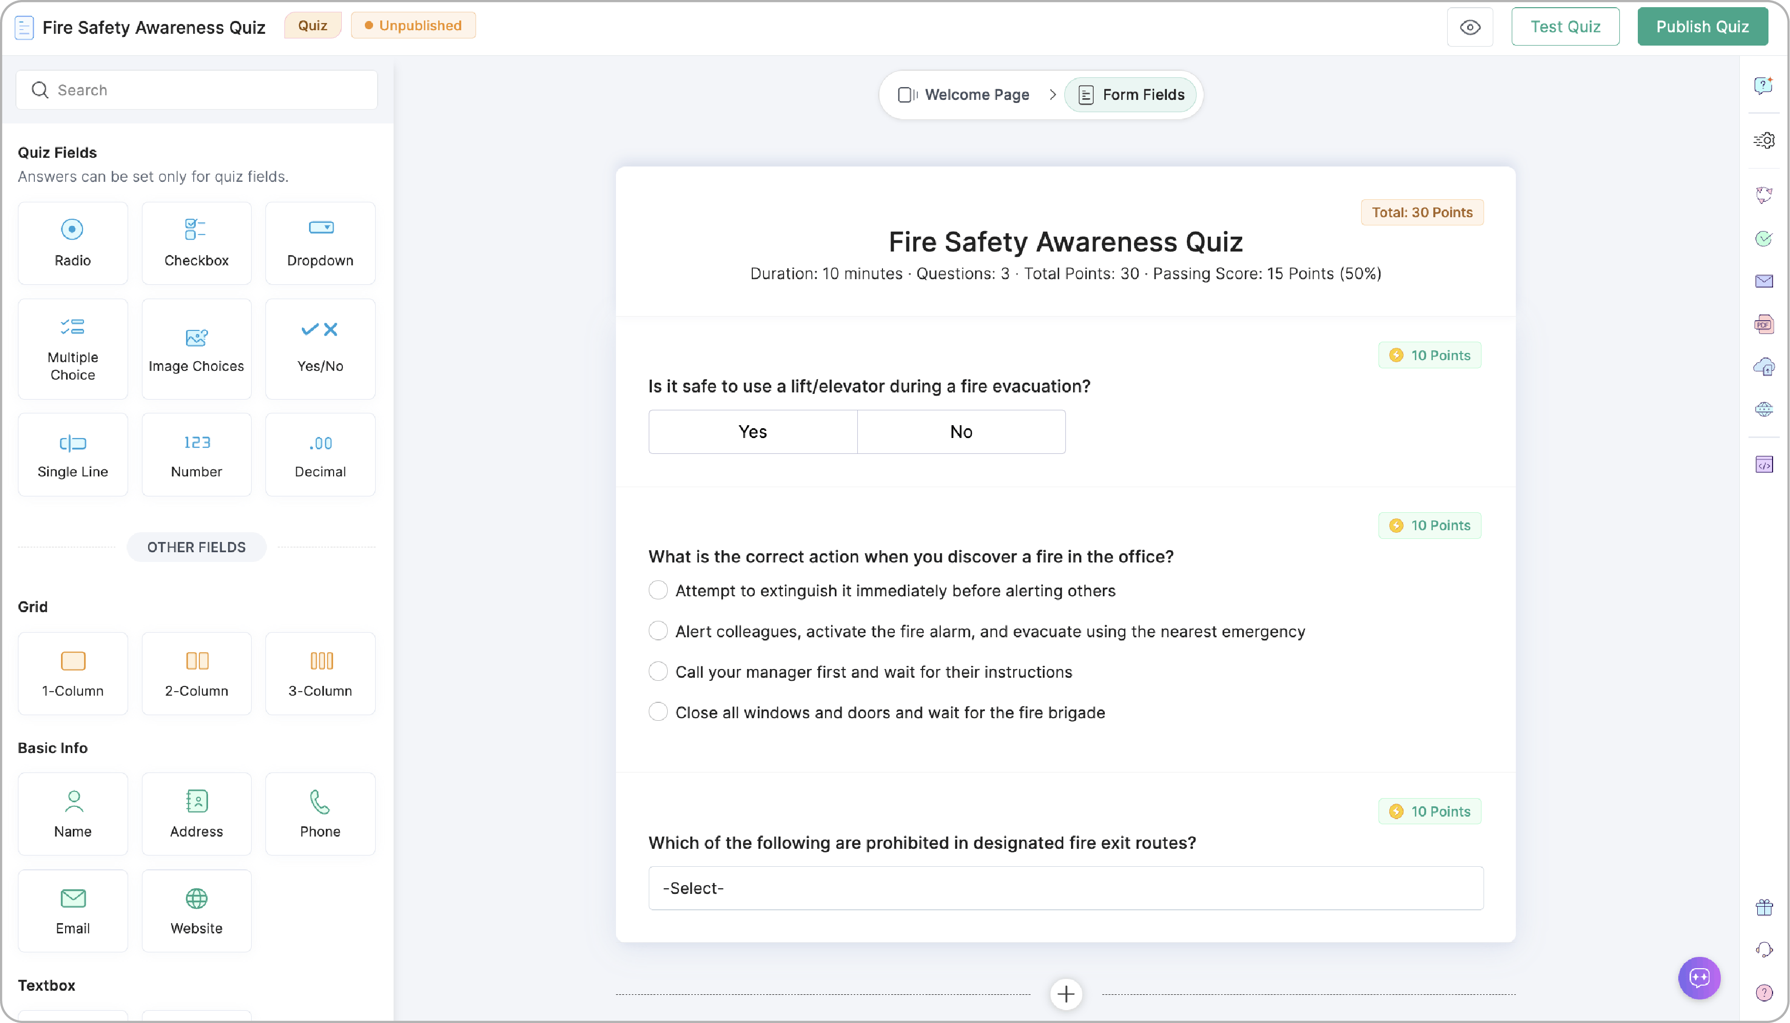1790x1023 pixels.
Task: Add an Image Choices field
Action: (x=196, y=349)
